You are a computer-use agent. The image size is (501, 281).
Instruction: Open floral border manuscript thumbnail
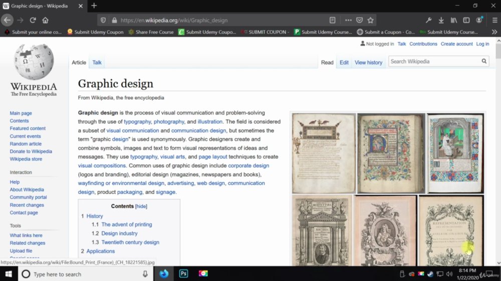click(391, 153)
